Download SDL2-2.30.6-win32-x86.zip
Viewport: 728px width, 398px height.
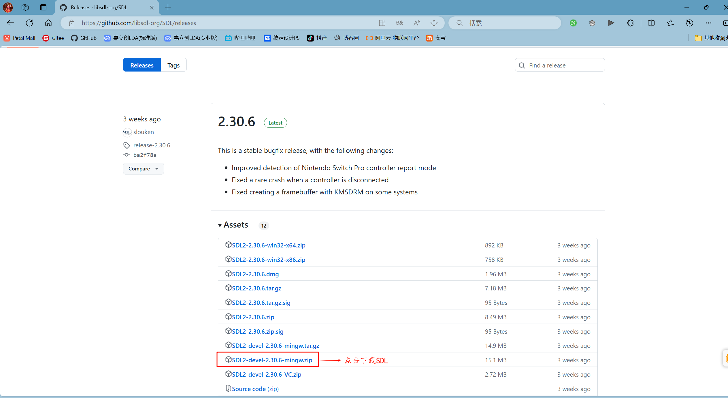(x=269, y=260)
